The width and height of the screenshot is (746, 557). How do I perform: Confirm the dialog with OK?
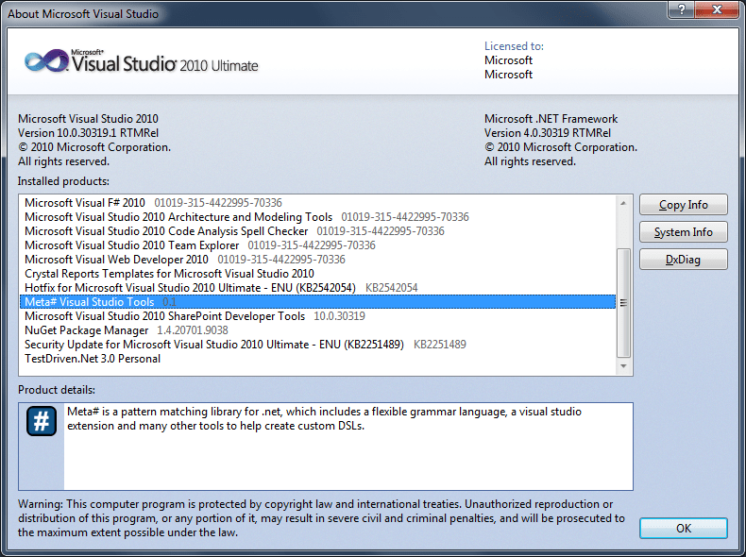point(683,529)
